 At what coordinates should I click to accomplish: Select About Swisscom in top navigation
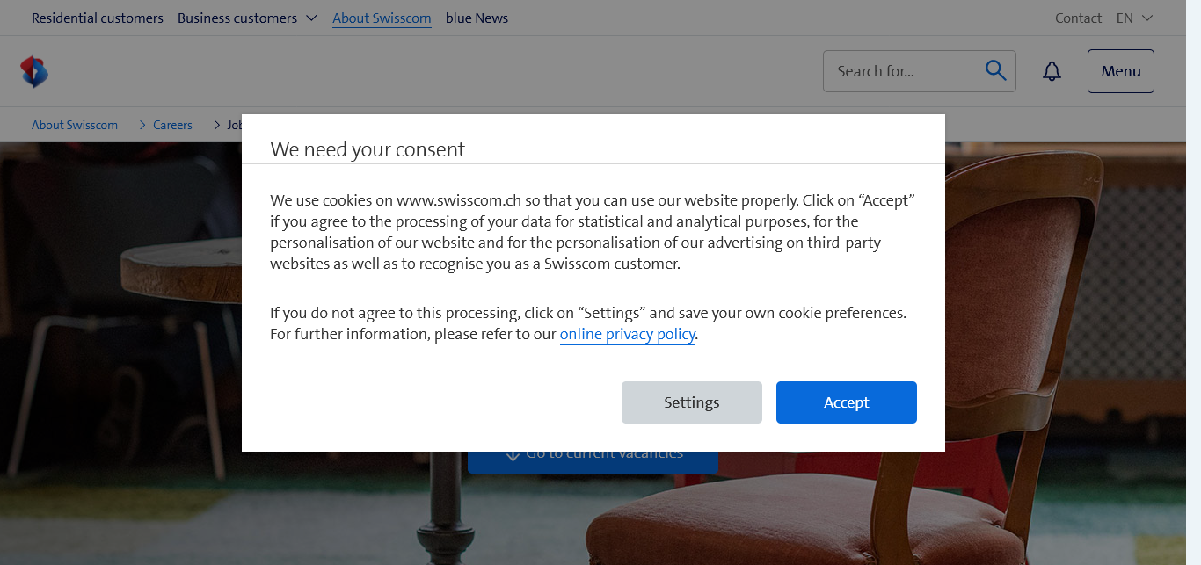tap(382, 18)
